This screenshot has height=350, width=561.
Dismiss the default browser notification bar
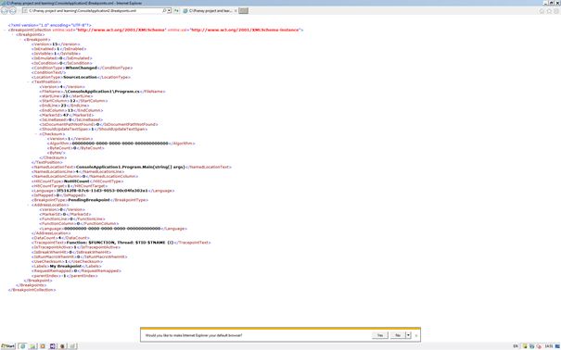click(416, 335)
